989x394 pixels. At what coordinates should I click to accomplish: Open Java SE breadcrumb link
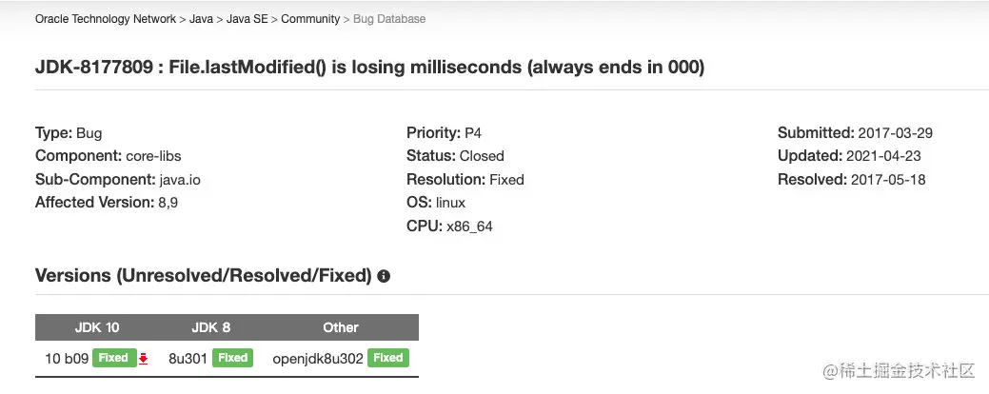tap(247, 19)
